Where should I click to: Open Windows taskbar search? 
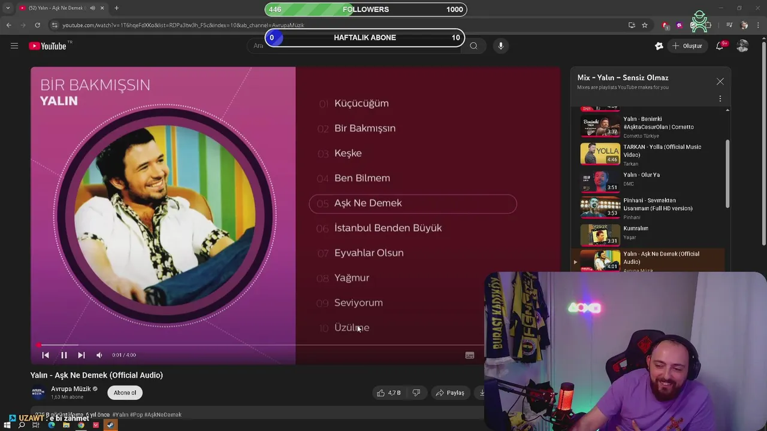coord(22,425)
